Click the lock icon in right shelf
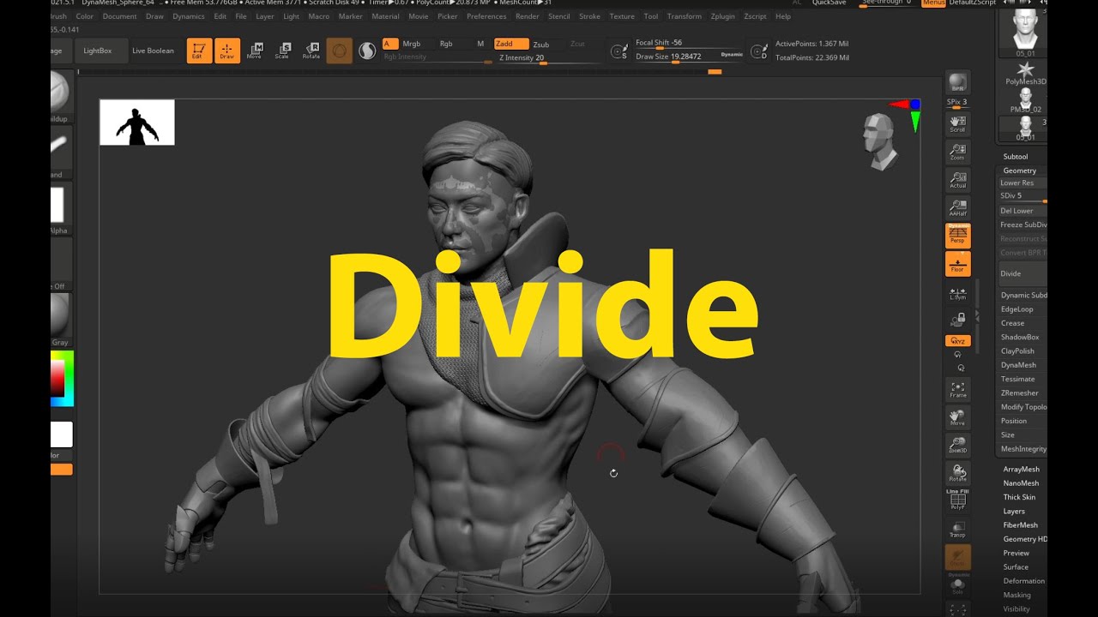 point(958,320)
